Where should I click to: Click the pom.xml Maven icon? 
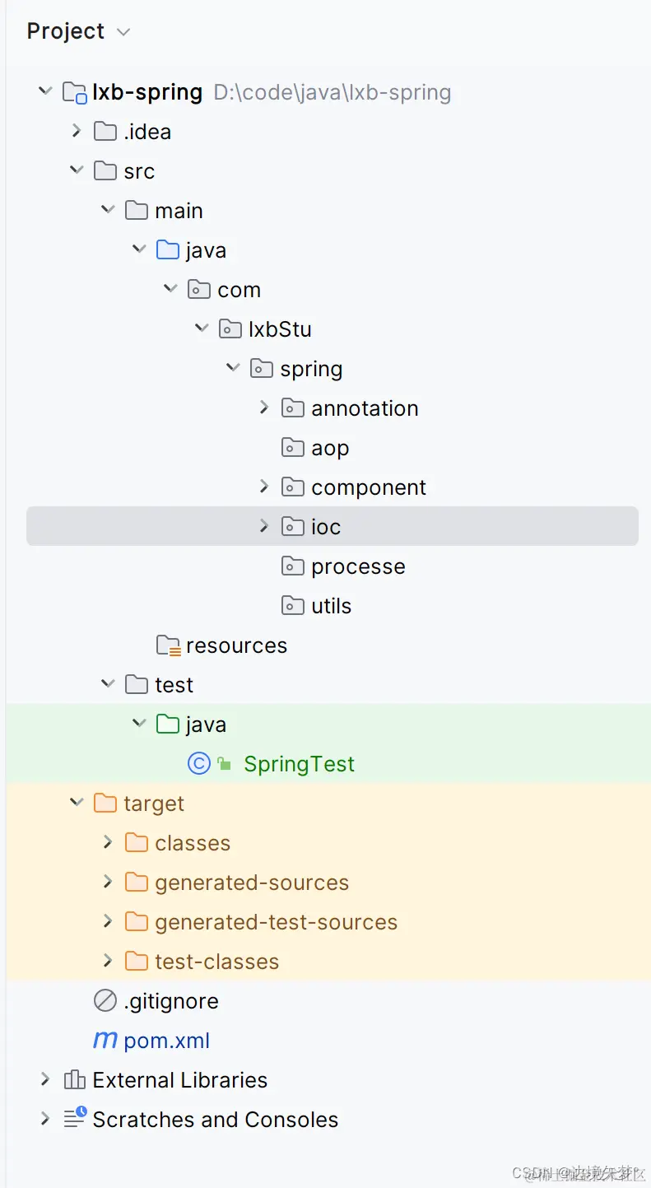coord(105,1041)
